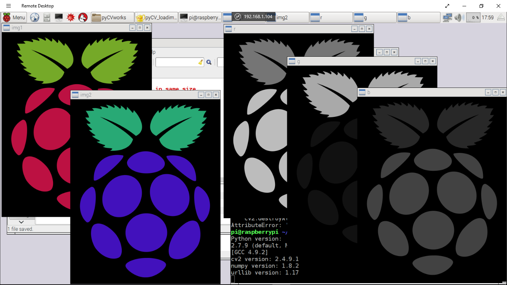Image resolution: width=507 pixels, height=285 pixels.
Task: Click the 17:59 panel clock
Action: (x=487, y=17)
